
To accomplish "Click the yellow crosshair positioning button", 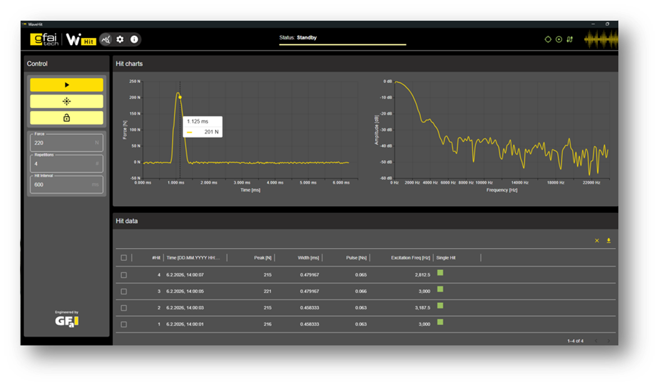I will tap(66, 101).
